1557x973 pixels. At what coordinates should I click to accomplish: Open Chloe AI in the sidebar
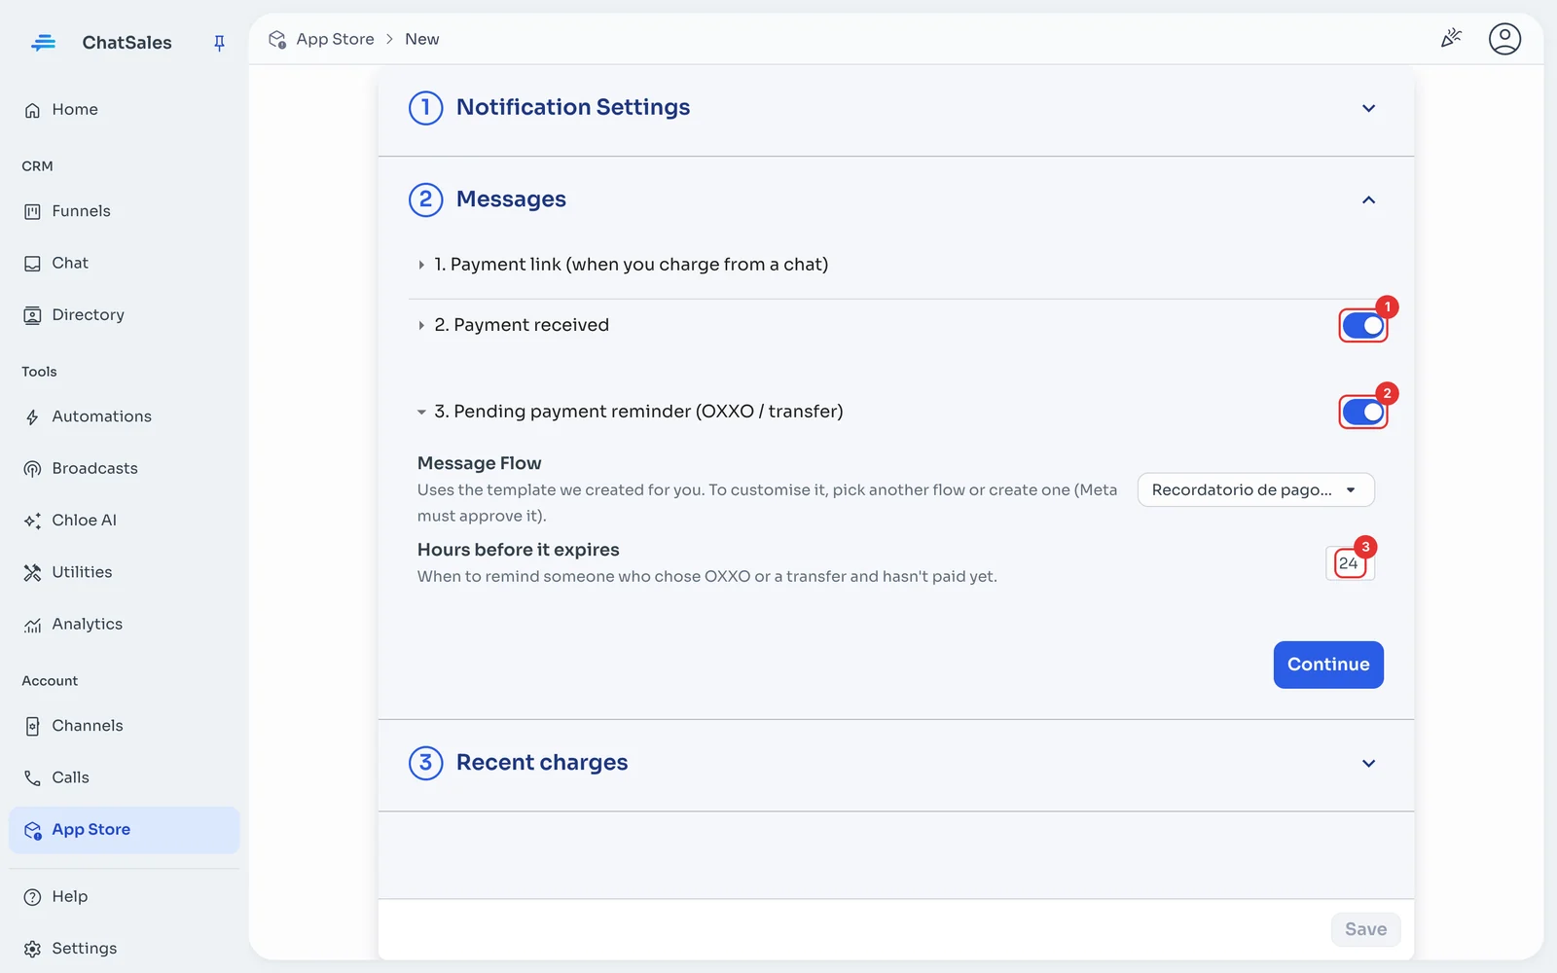click(124, 521)
